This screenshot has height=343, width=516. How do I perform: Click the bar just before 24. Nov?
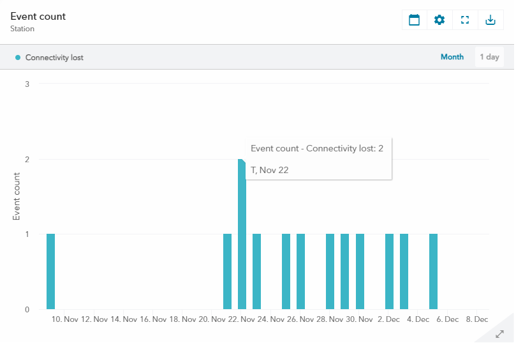coord(256,271)
